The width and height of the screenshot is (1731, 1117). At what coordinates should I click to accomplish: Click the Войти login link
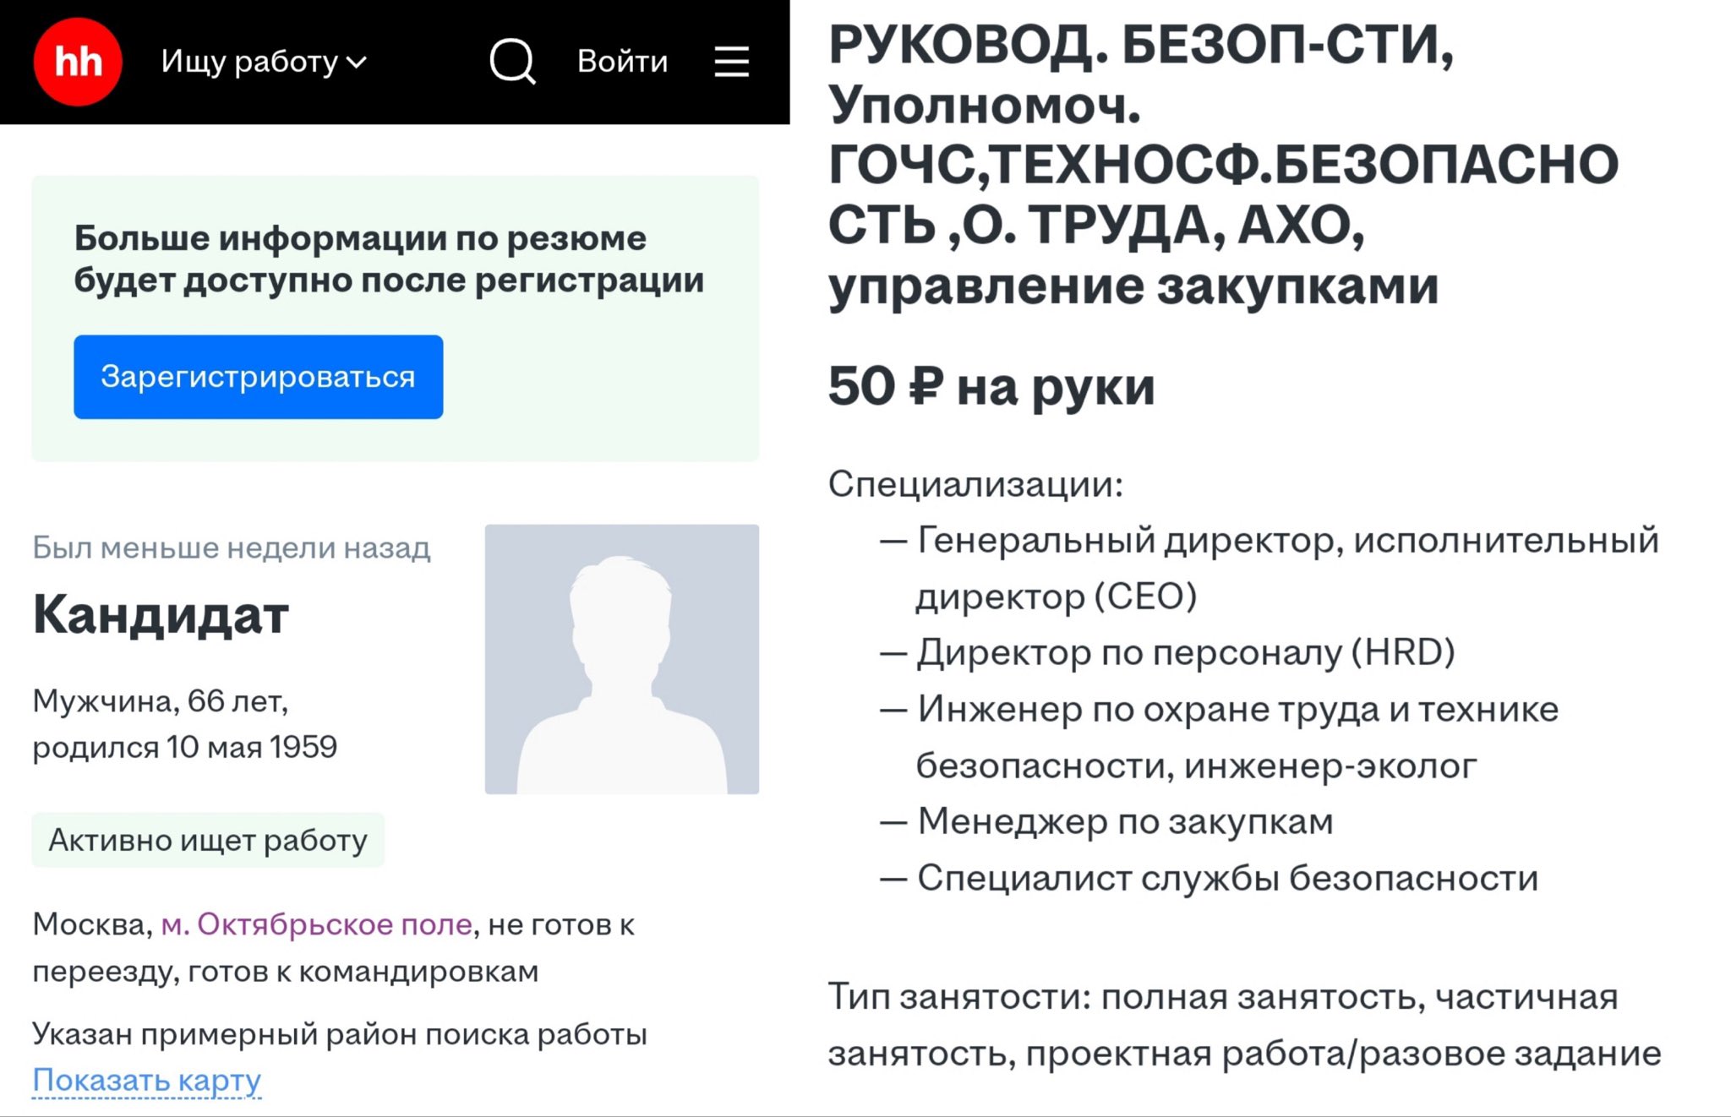622,62
